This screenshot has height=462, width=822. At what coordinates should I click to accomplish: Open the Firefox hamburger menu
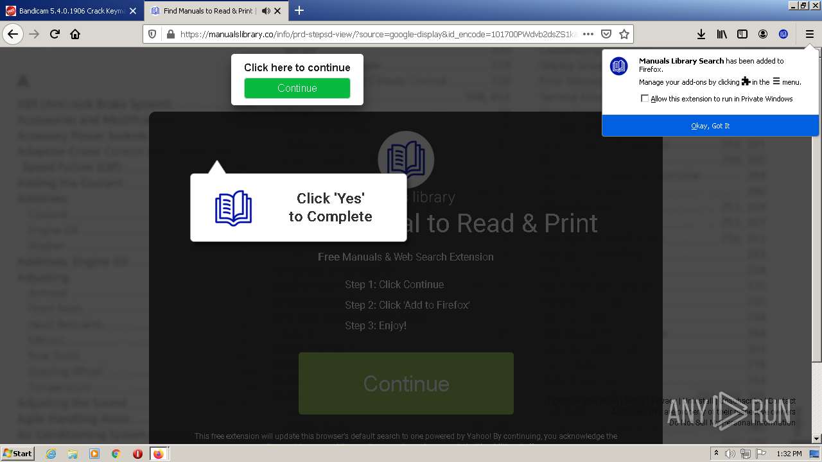pyautogui.click(x=809, y=34)
